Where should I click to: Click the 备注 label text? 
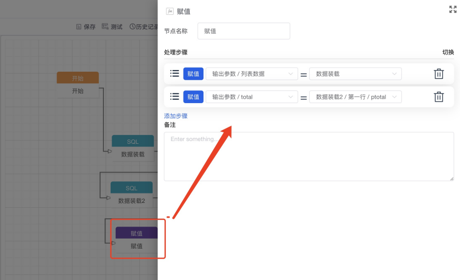coord(170,125)
